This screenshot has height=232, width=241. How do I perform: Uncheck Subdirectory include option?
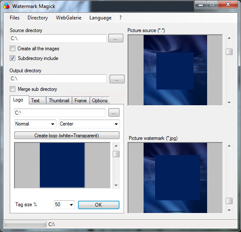pos(12,58)
